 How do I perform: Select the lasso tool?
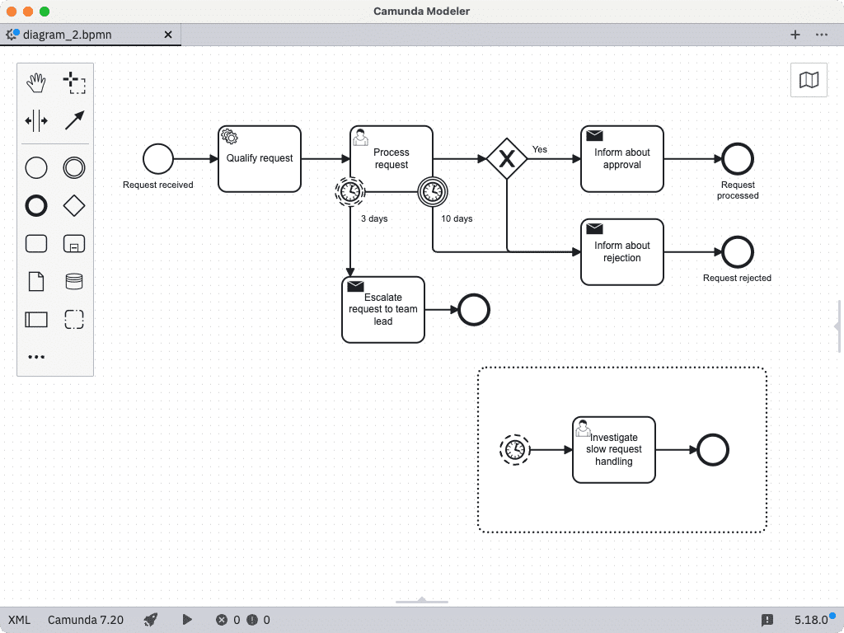click(74, 82)
